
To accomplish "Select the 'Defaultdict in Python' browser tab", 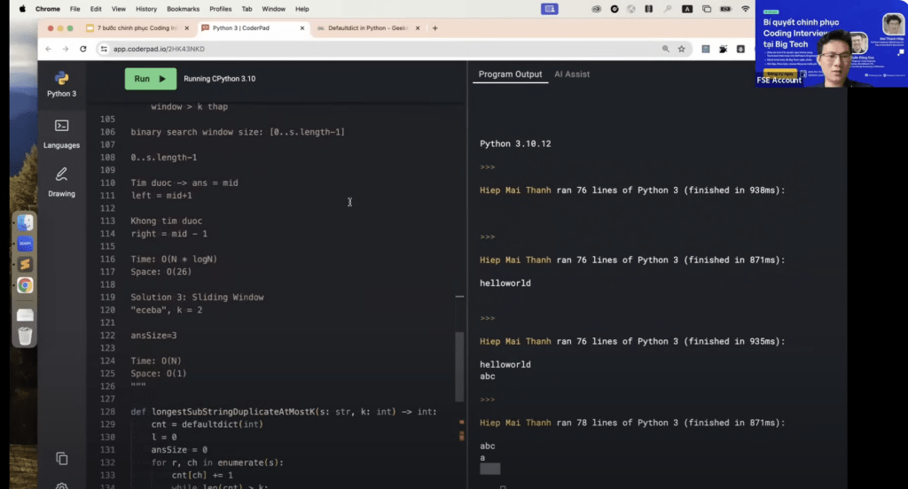I will click(x=368, y=27).
